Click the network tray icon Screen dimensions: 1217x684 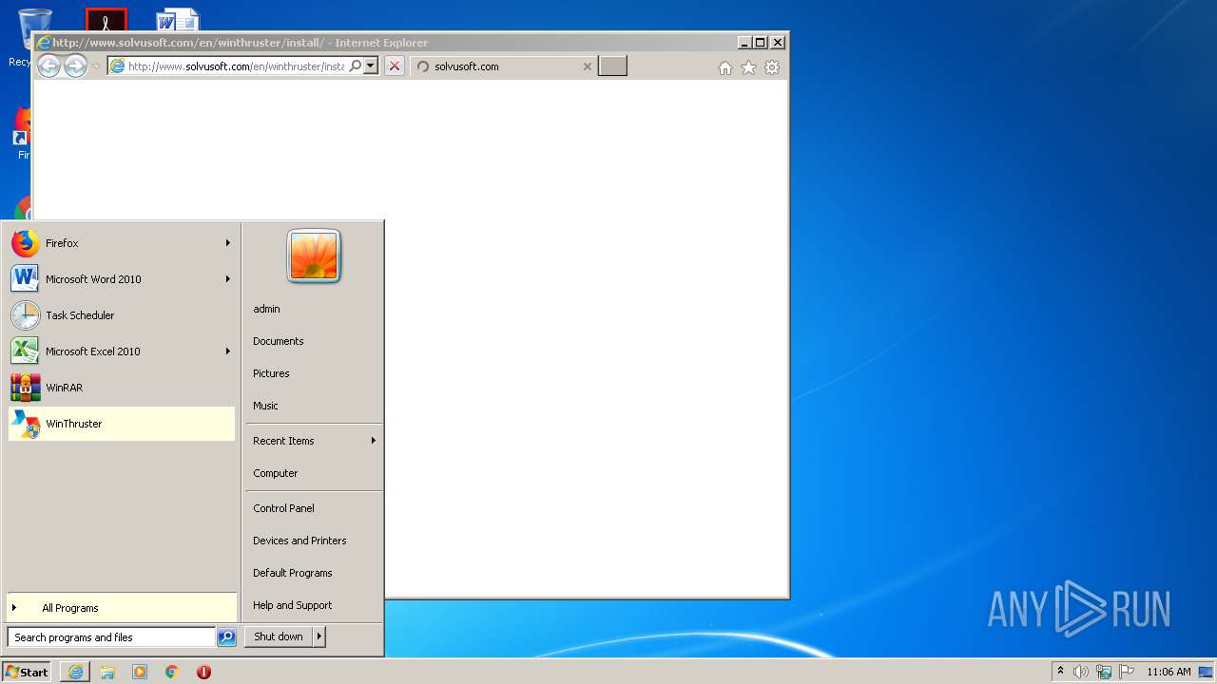(1104, 672)
